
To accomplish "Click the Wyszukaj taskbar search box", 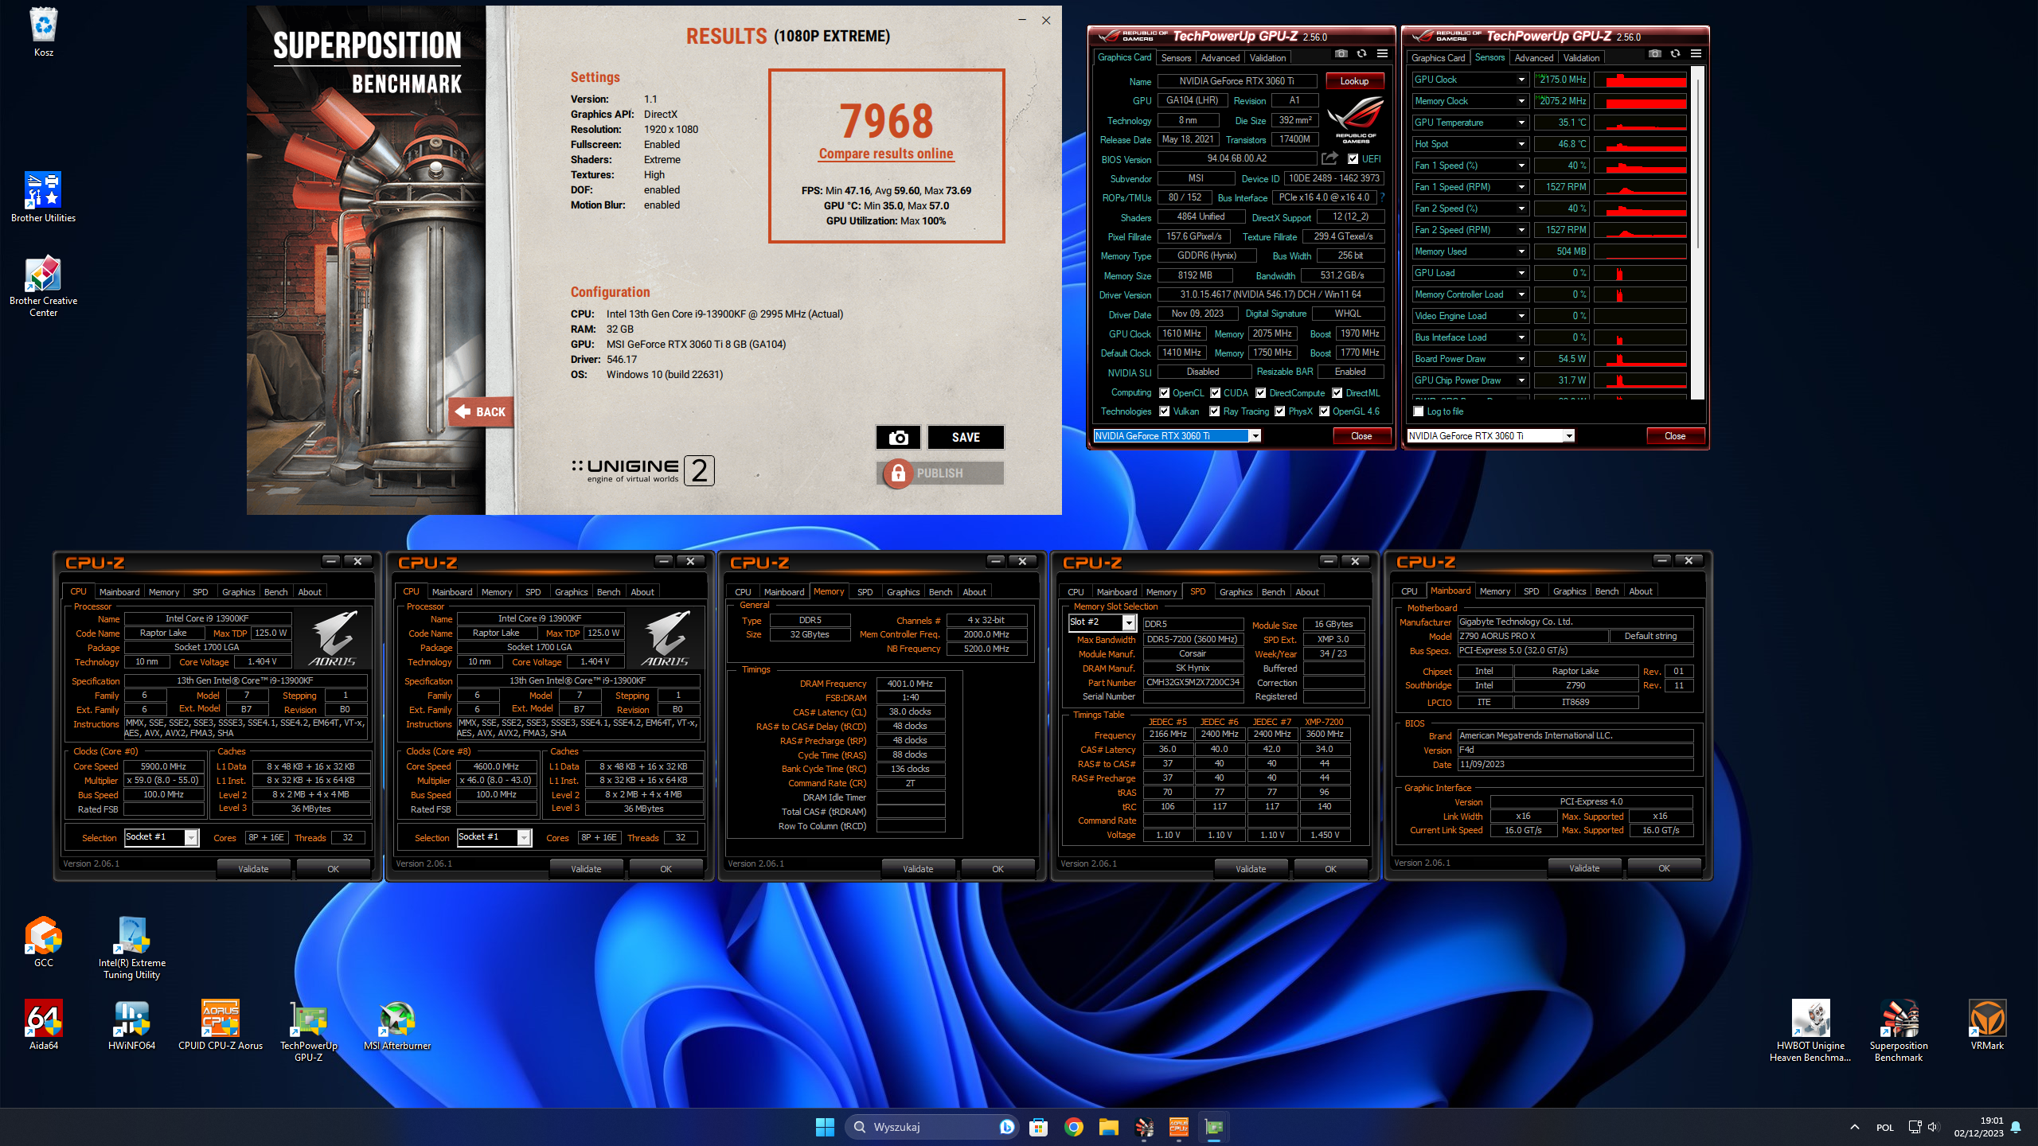I will click(x=931, y=1127).
